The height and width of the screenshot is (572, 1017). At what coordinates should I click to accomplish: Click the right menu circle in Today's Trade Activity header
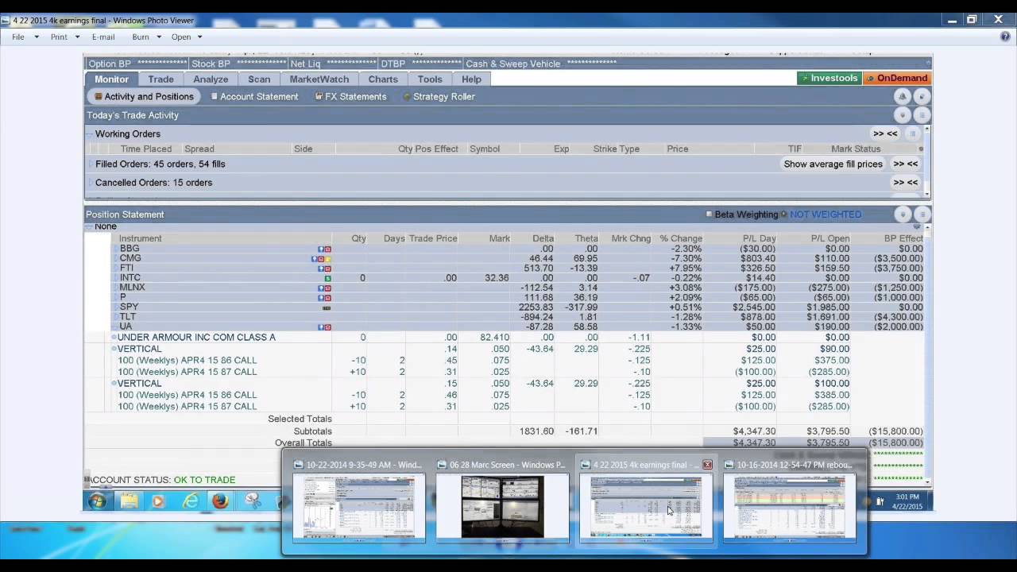[922, 115]
